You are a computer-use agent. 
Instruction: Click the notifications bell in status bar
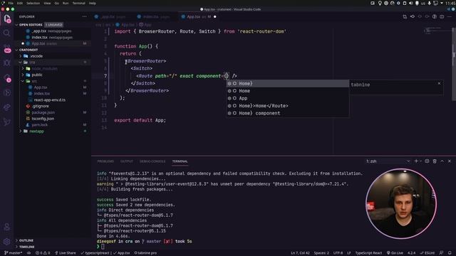(450, 253)
